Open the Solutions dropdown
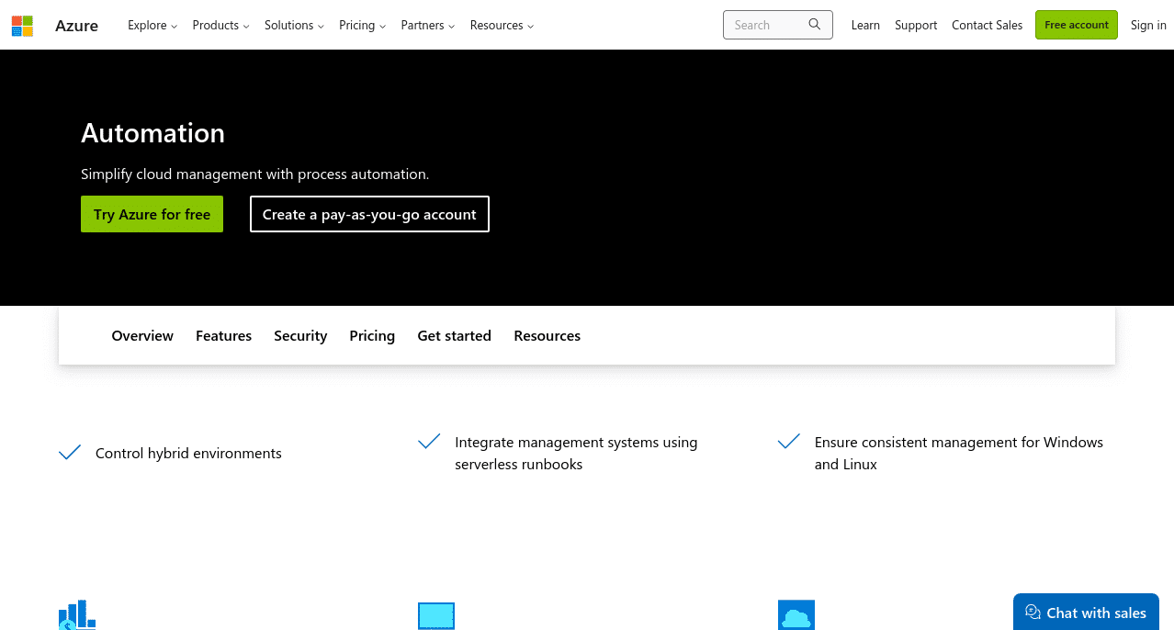This screenshot has height=630, width=1174. tap(294, 25)
